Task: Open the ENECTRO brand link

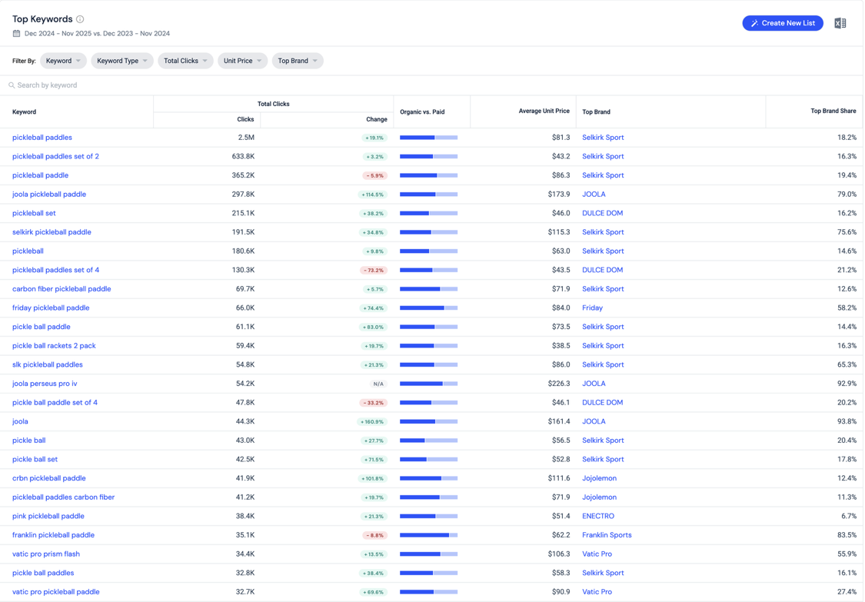Action: (x=598, y=516)
